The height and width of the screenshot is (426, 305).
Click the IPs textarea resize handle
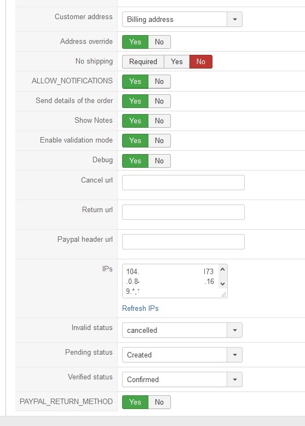223,294
